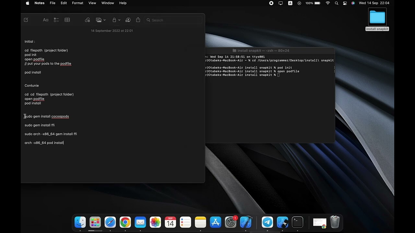Open the Aa text format menu
The width and height of the screenshot is (415, 233).
point(46,20)
